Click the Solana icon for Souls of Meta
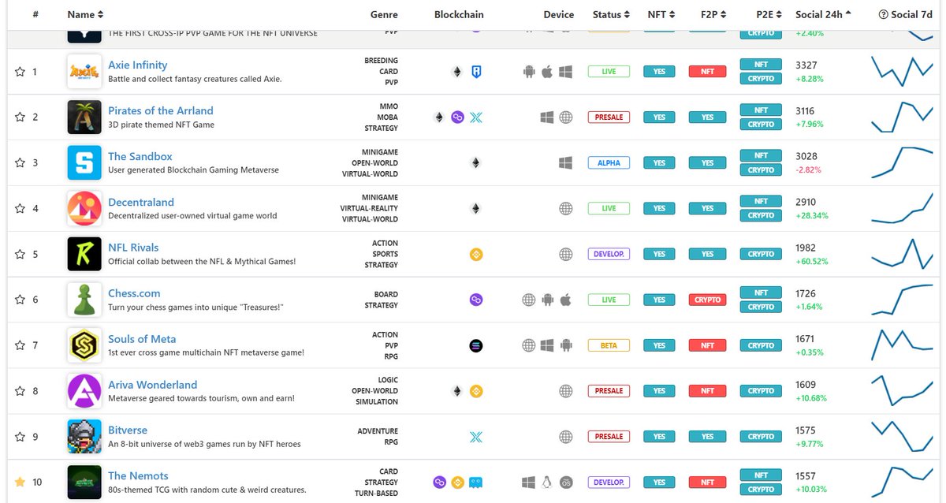 476,345
